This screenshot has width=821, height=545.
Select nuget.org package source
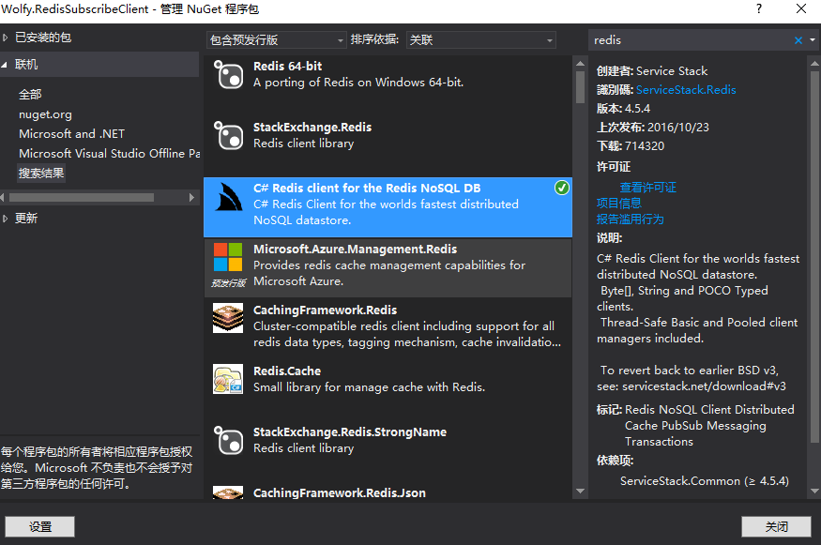tap(46, 114)
